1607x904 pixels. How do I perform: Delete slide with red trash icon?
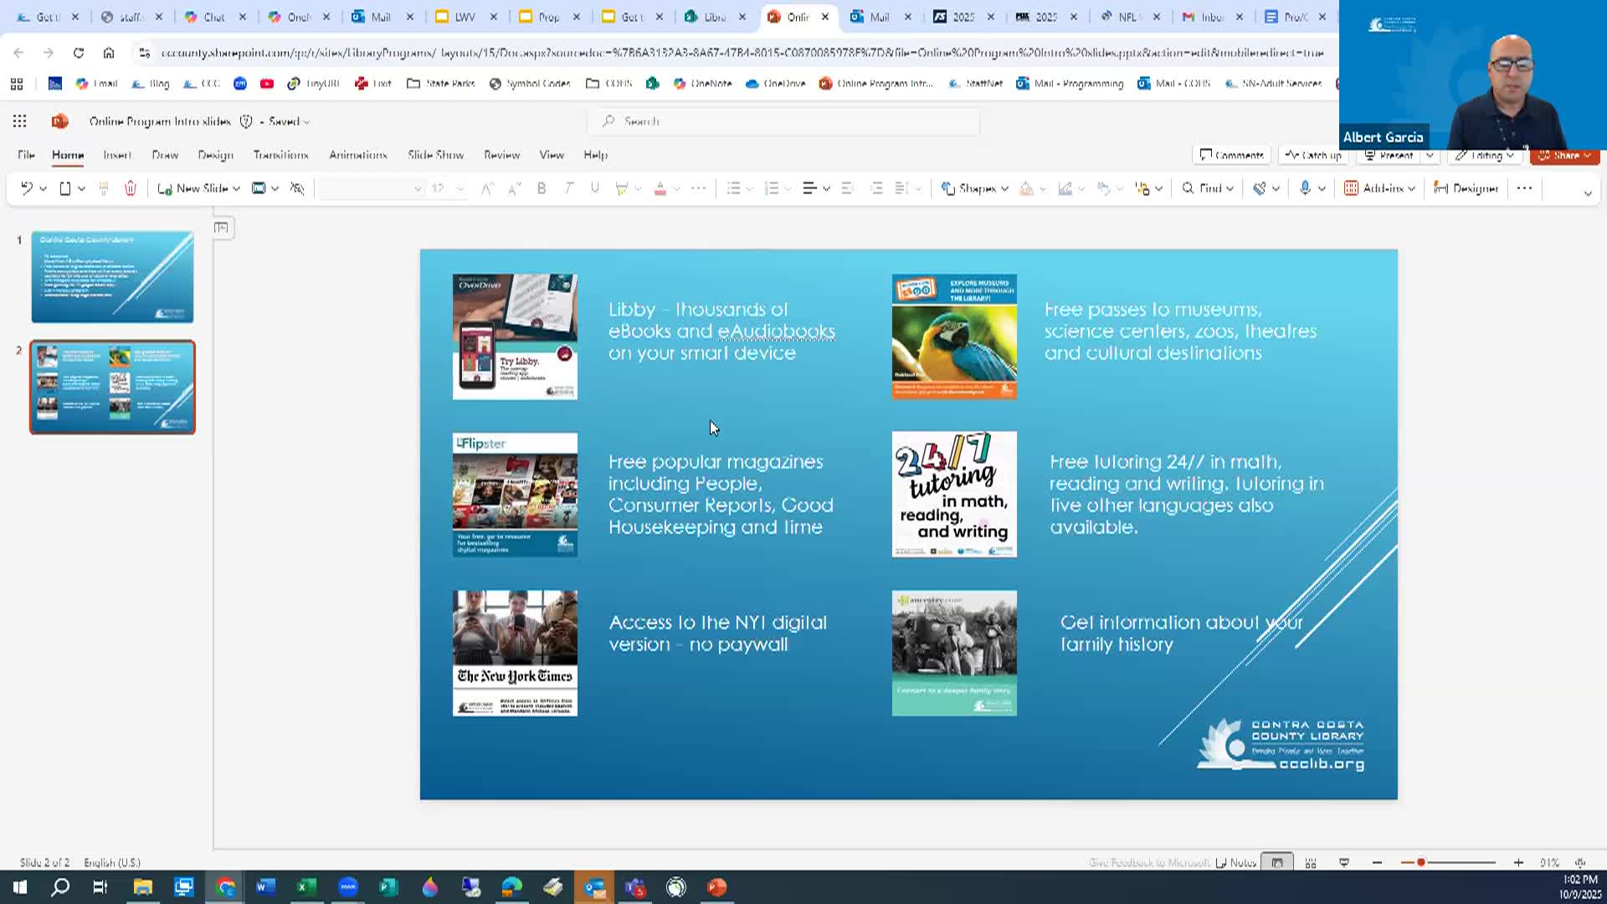pos(131,188)
